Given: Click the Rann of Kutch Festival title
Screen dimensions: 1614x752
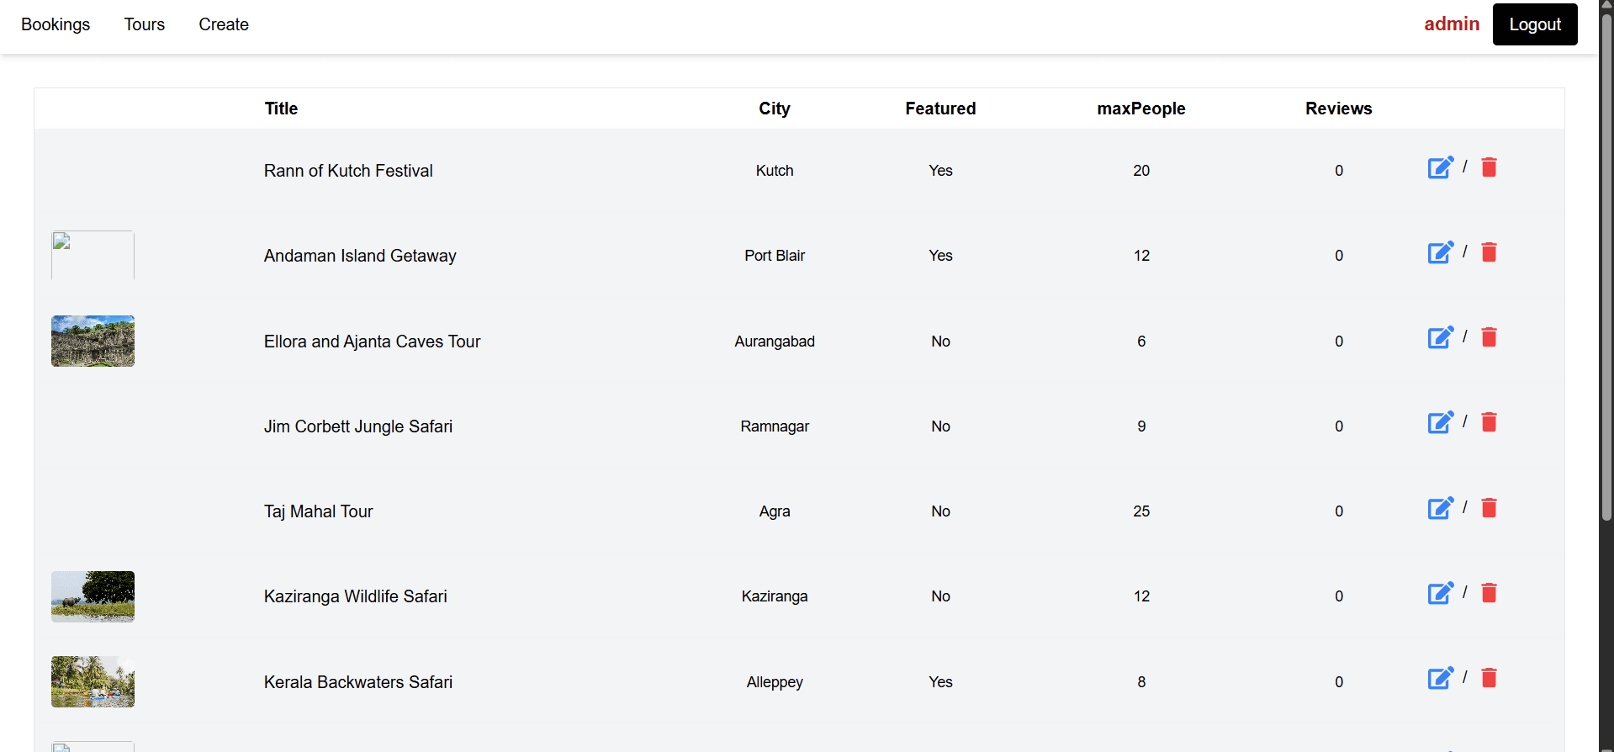Looking at the screenshot, I should tap(348, 171).
